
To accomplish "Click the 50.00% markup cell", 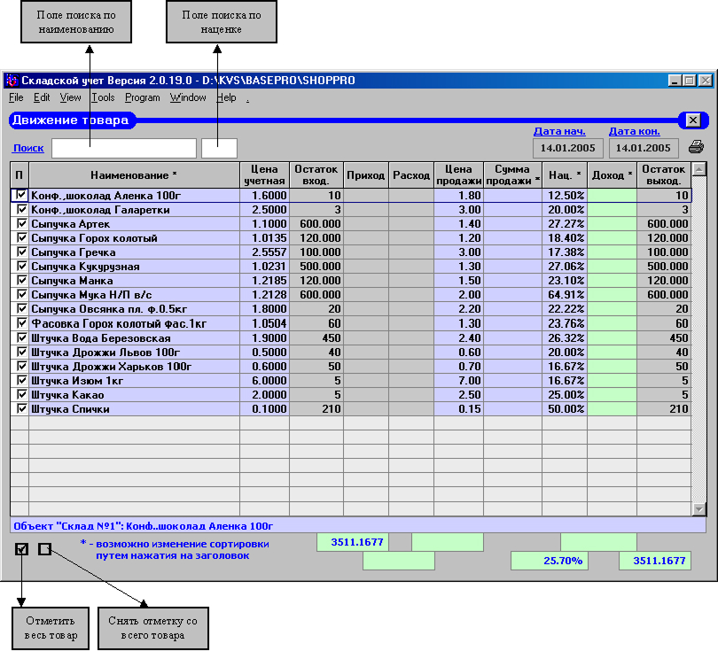I will click(x=565, y=409).
